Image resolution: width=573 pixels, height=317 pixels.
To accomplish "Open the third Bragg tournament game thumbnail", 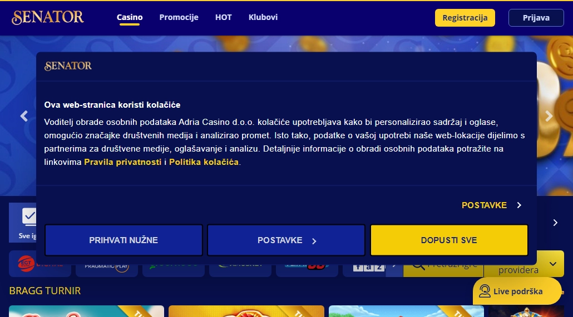I will 406,311.
